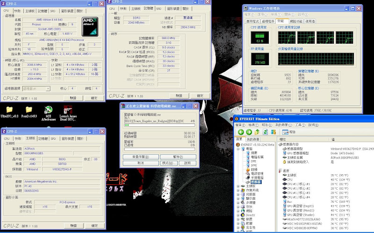Screen dimensions: 374x233
Task: Open the Launch James Bond 007 shortcut
Action: 67,110
